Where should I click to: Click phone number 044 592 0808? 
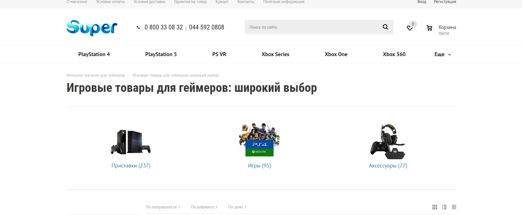point(206,27)
